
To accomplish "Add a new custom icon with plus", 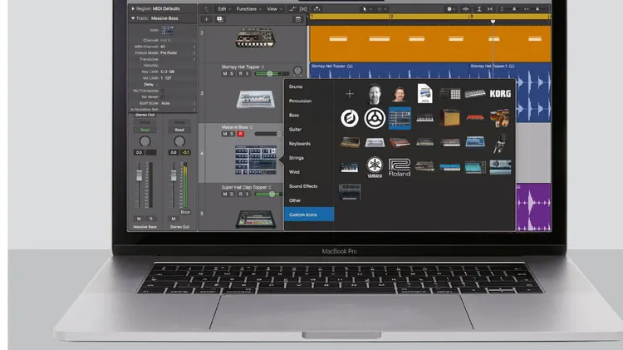I will point(350,94).
